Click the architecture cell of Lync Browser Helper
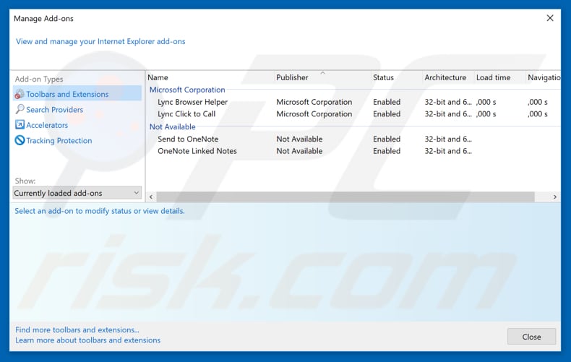Image resolution: width=571 pixels, height=362 pixels. pyautogui.click(x=448, y=102)
